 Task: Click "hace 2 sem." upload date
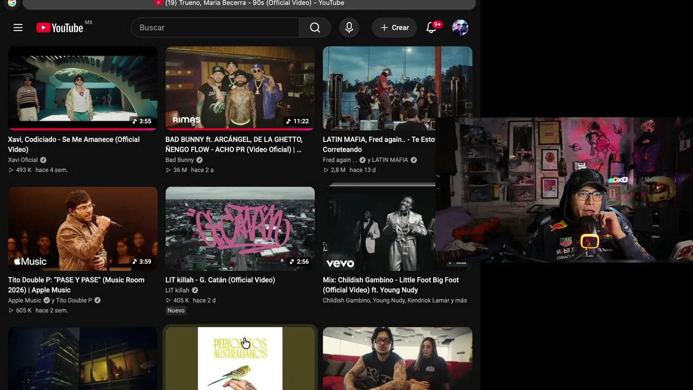[x=51, y=310]
